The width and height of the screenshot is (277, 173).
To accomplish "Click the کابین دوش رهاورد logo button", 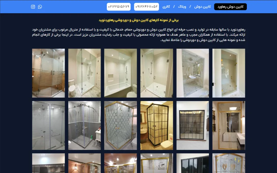I will (x=230, y=7).
